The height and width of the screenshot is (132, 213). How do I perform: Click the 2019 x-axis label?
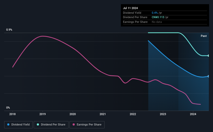click(x=43, y=114)
